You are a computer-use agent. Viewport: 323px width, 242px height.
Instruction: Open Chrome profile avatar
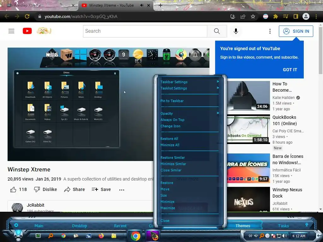point(306,16)
